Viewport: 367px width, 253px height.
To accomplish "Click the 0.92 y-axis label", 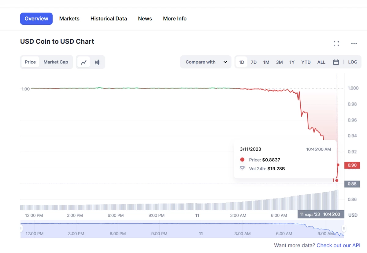I will tap(352, 152).
